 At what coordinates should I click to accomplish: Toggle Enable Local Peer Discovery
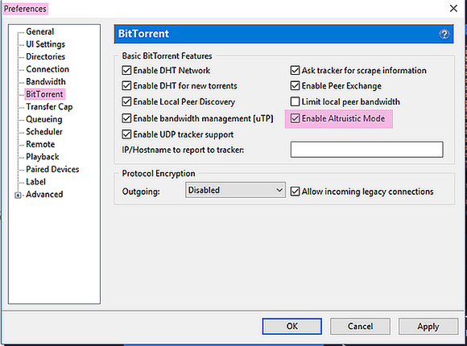point(126,101)
